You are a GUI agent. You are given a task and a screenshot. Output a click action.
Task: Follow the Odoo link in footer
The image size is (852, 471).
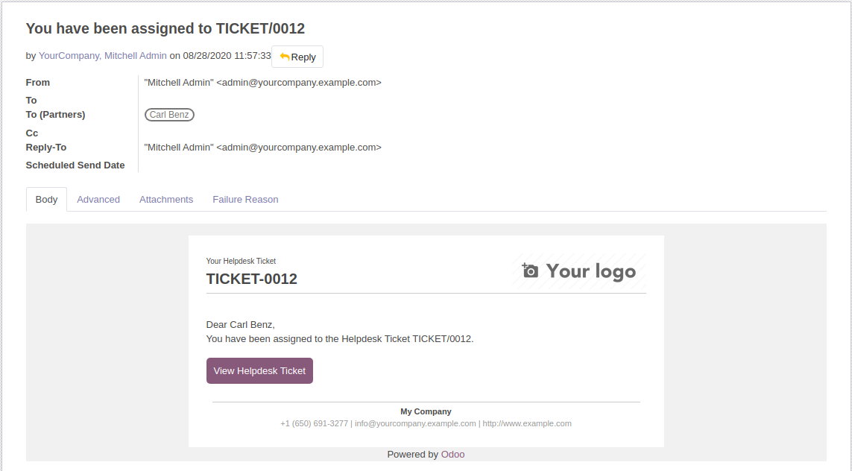coord(452,454)
